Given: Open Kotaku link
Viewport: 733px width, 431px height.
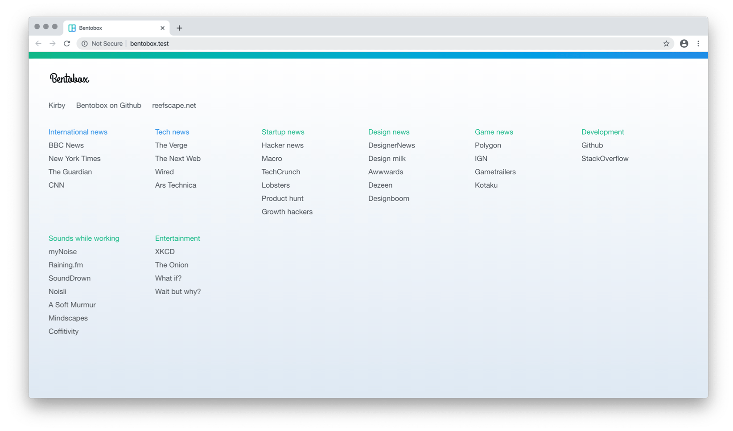Looking at the screenshot, I should click(x=486, y=185).
